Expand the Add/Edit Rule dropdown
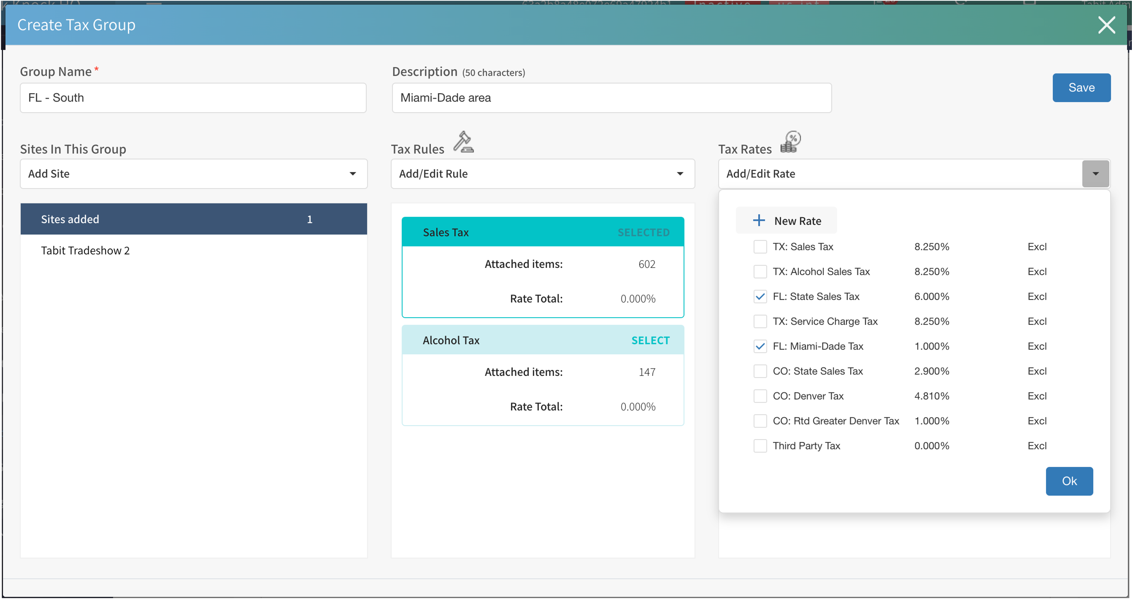Viewport: 1132px width, 599px height. 542,174
